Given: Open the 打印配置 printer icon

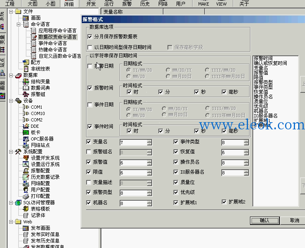Looking at the screenshot, I should (26, 196).
